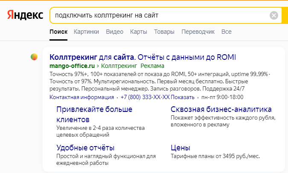Open the Удобные отчёты sitelink

pyautogui.click(x=85, y=148)
